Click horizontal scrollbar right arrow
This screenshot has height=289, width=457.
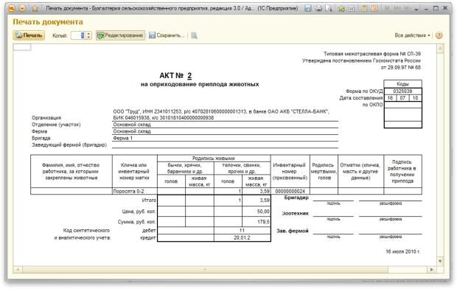(432, 269)
